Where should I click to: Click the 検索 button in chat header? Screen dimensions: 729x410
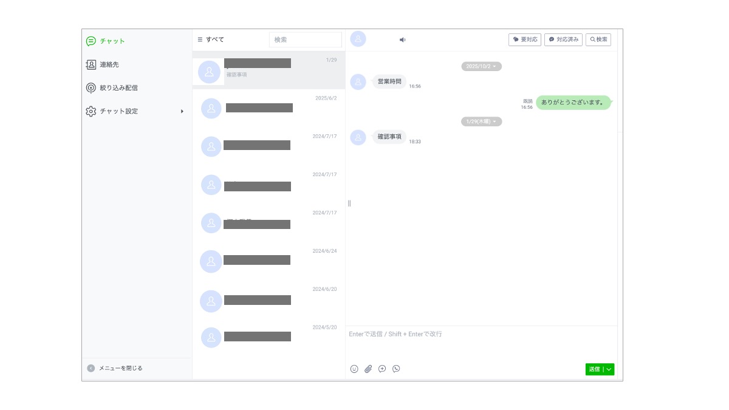[x=598, y=39]
